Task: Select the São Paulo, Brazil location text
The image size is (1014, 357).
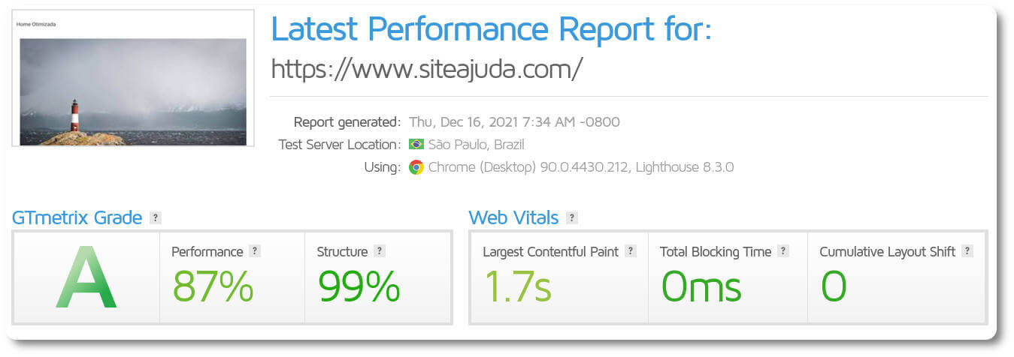Action: pyautogui.click(x=476, y=144)
